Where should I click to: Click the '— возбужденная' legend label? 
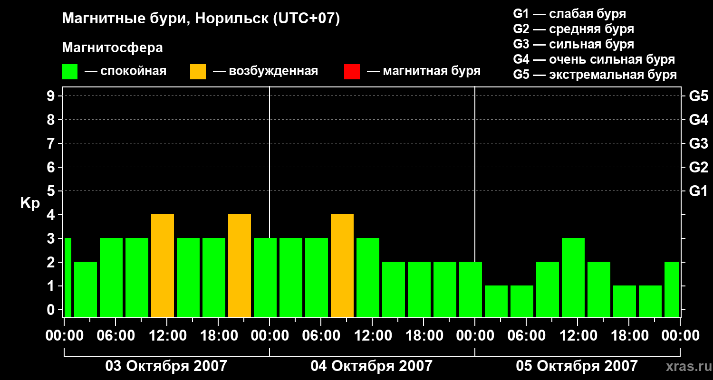[x=265, y=72]
